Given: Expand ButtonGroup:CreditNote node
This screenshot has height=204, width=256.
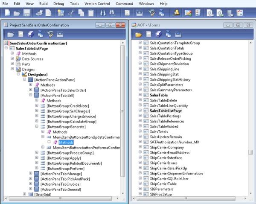Looking at the screenshot, I should coord(37,106).
